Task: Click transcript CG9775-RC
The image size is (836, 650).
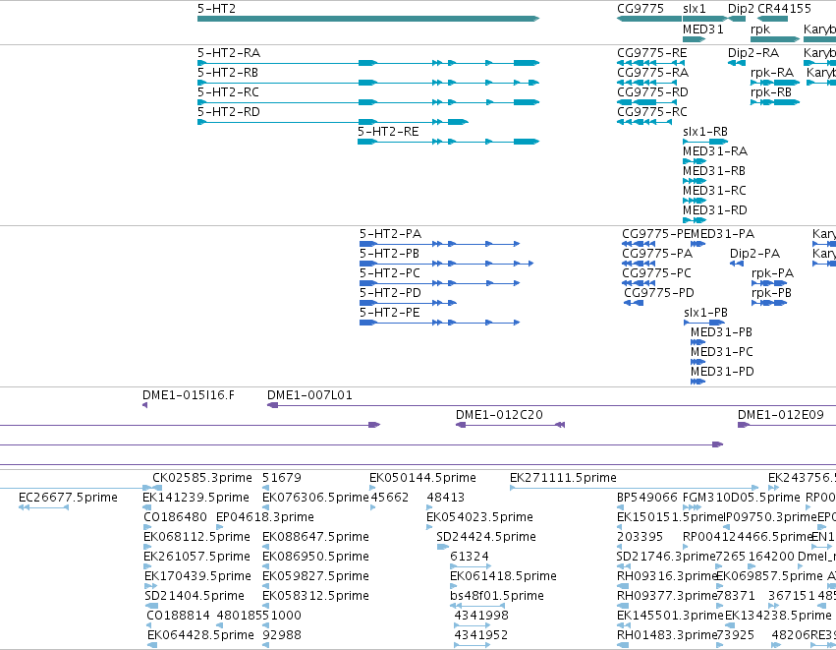Action: pos(644,122)
